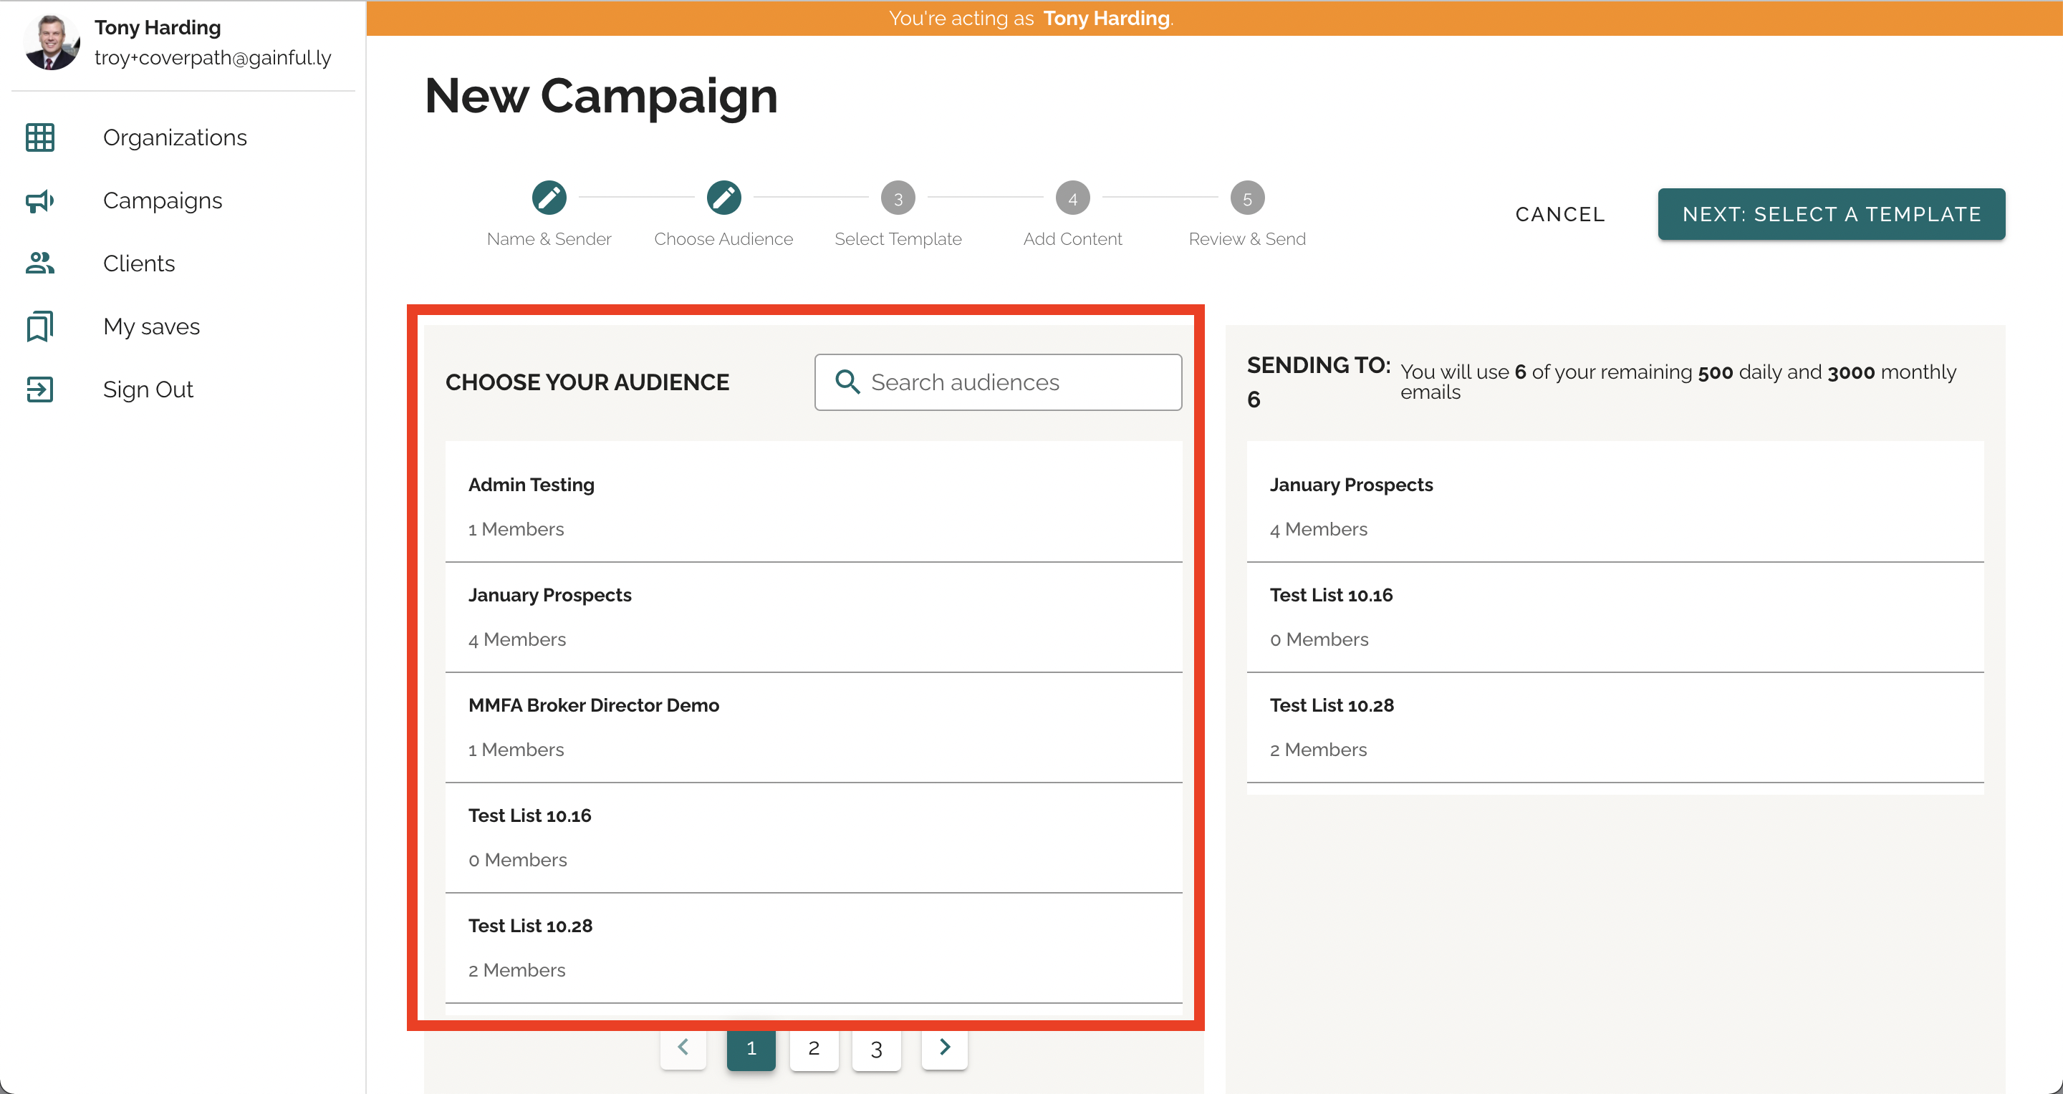Click step 3 Select Template circle
2063x1094 pixels.
(898, 198)
